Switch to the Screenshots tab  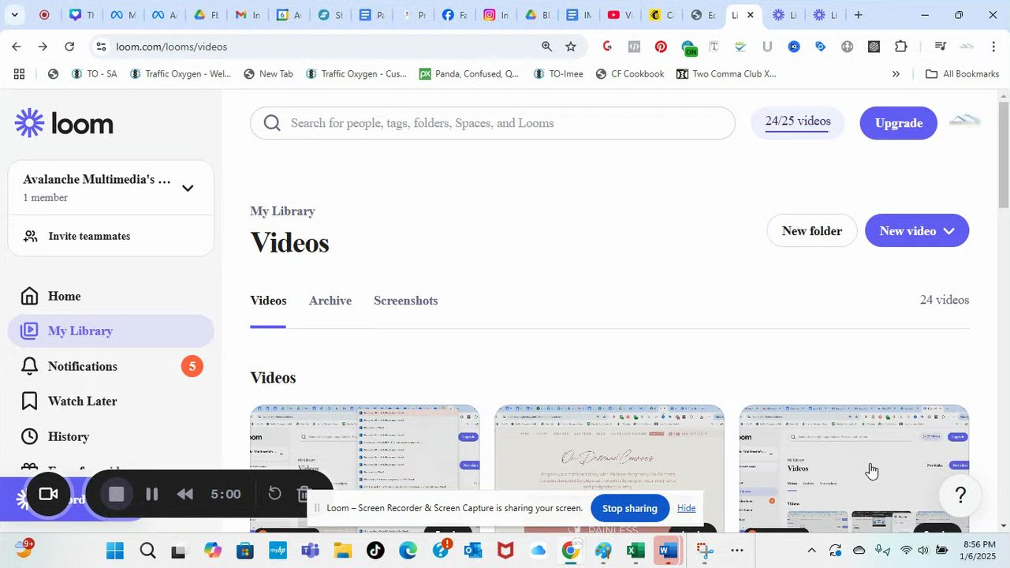point(405,301)
